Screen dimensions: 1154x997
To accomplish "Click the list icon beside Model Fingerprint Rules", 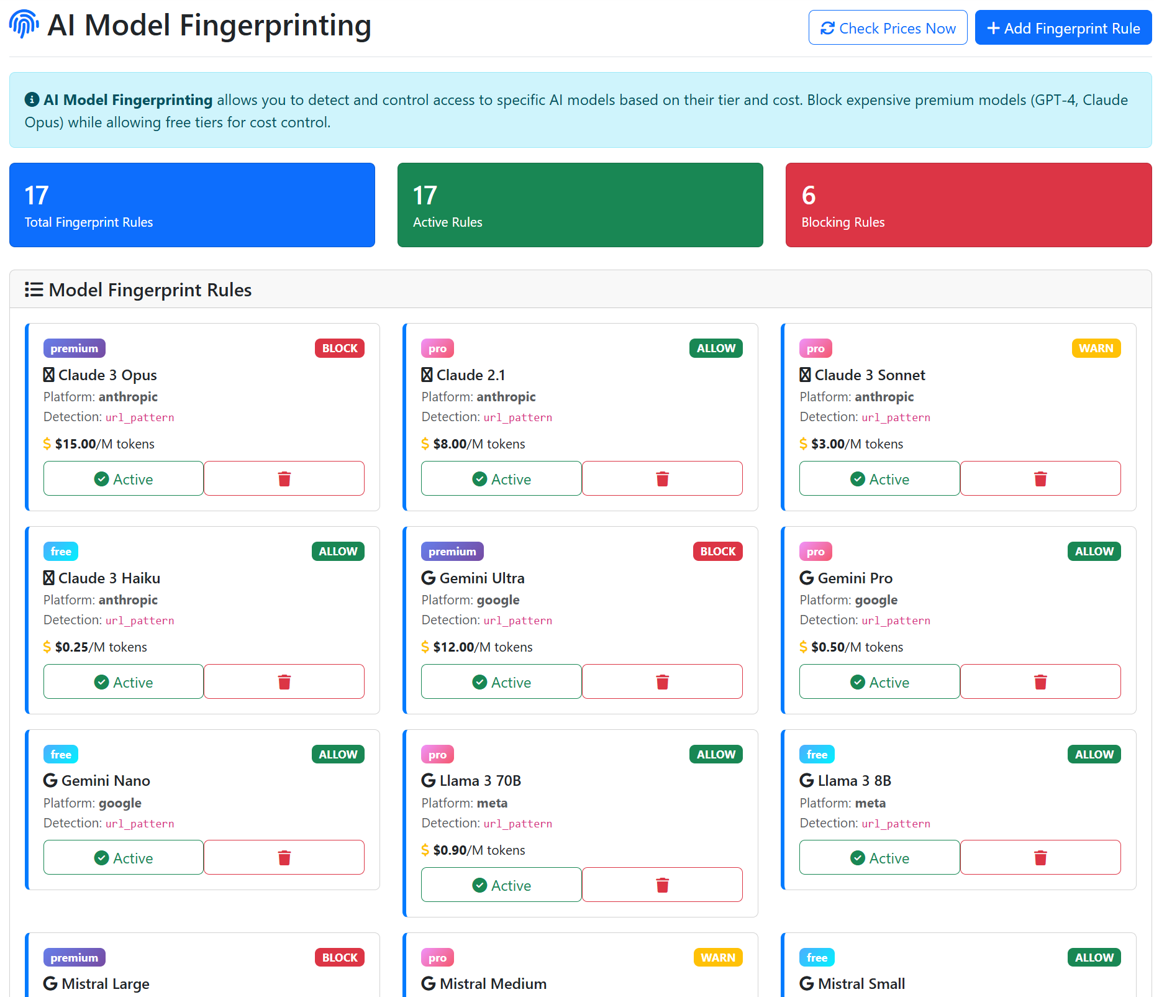I will [x=34, y=289].
